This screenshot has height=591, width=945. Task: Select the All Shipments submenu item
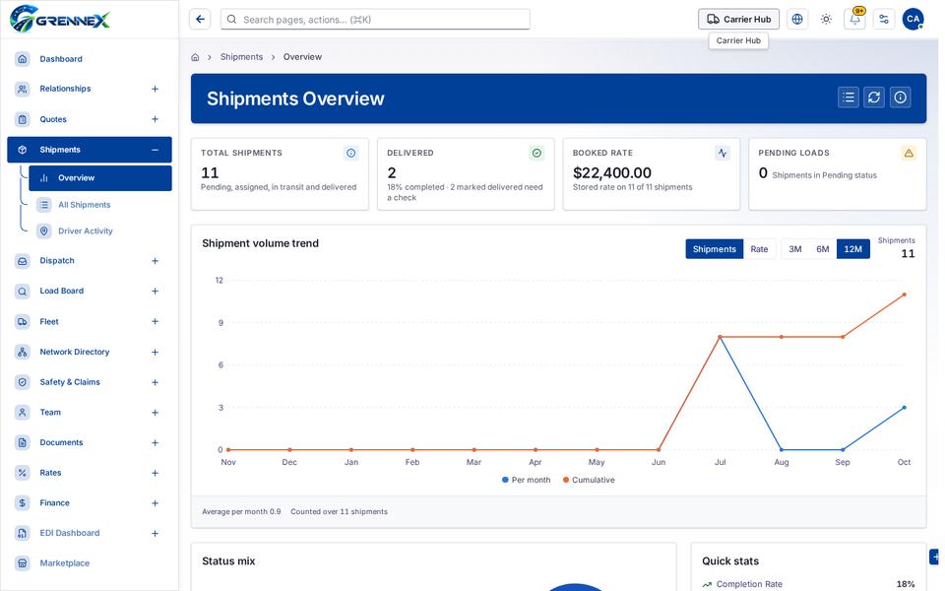(x=100, y=205)
